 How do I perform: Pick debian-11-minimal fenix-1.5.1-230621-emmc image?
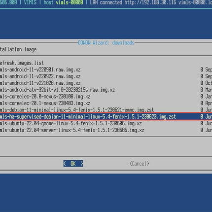pyautogui.click(x=106, y=110)
